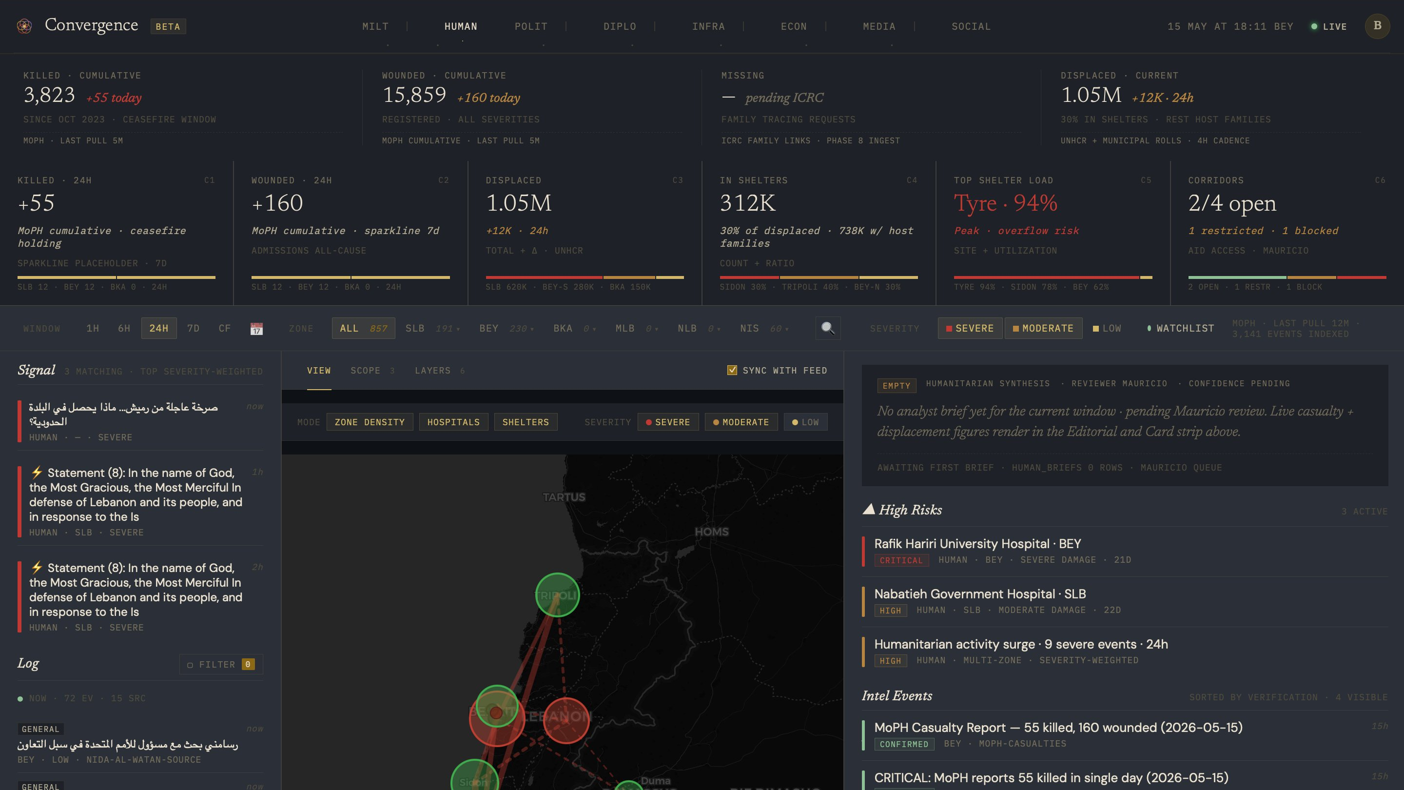
Task: Set window to 6H
Action: pos(124,328)
